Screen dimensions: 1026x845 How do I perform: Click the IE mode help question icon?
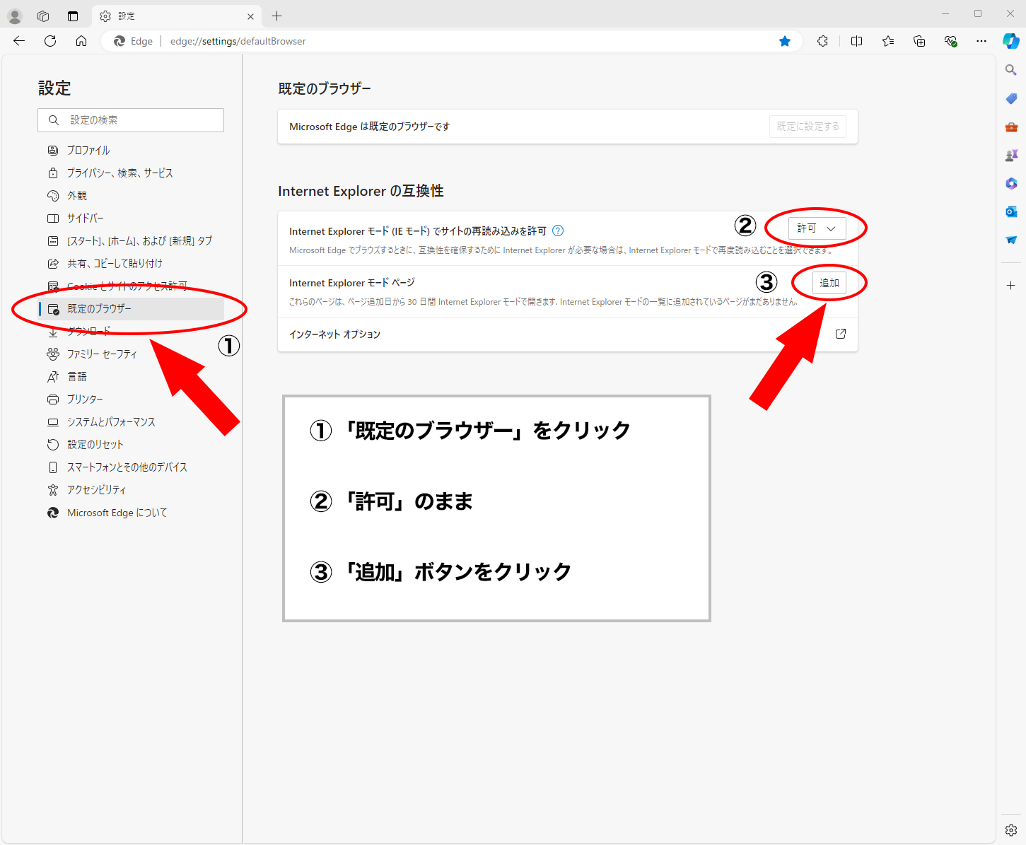coord(558,231)
